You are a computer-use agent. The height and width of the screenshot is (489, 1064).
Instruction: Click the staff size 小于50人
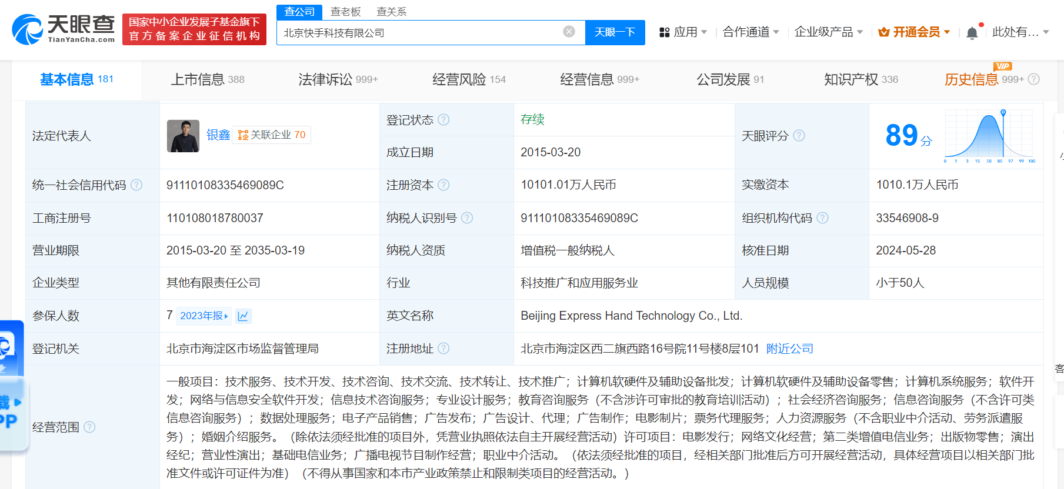tap(900, 283)
